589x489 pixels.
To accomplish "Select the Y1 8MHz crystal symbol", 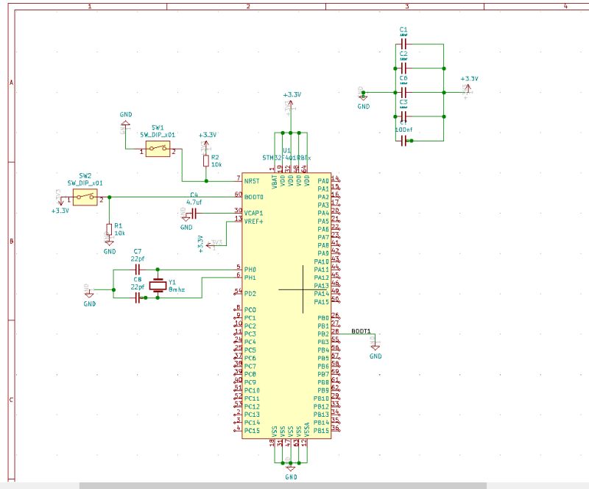I will 157,287.
